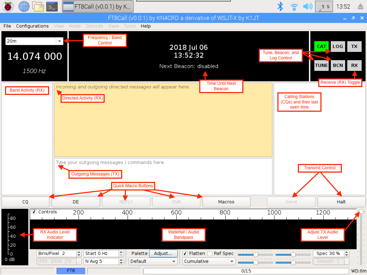Click the outgoing messages text field
Image resolution: width=367 pixels, height=275 pixels.
pyautogui.click(x=163, y=177)
